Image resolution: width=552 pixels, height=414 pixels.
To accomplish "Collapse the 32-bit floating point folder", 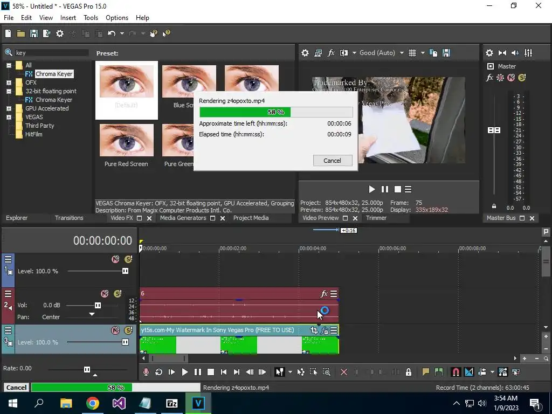I will coord(9,91).
